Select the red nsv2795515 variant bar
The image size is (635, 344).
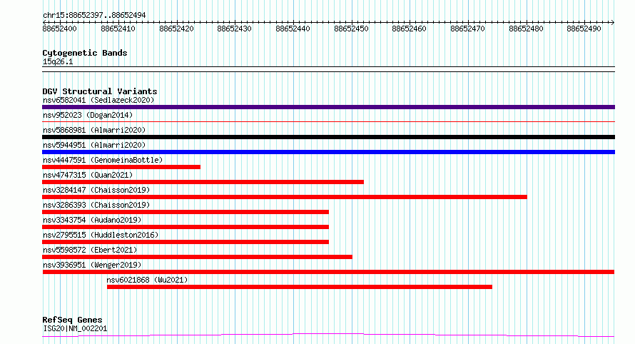(x=186, y=242)
